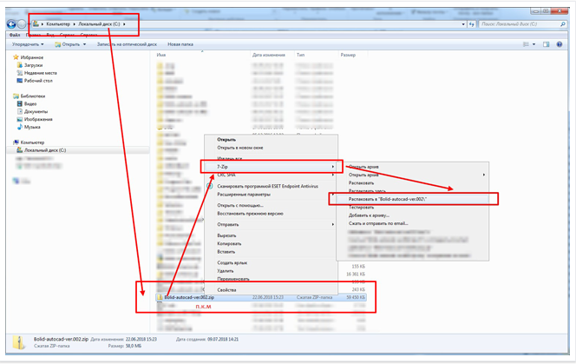This screenshot has height=364, width=576.
Task: Click the 59 450 КБ size cell
Action: point(356,297)
